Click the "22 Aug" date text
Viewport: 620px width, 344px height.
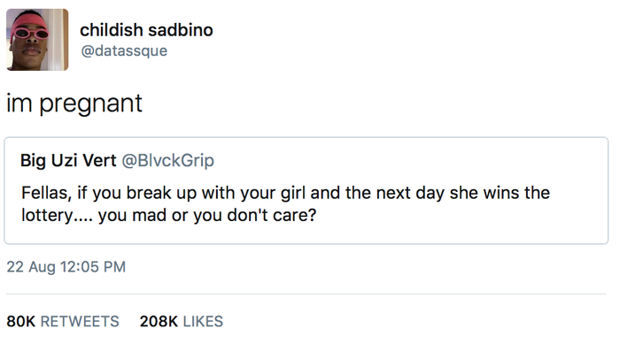pos(31,267)
